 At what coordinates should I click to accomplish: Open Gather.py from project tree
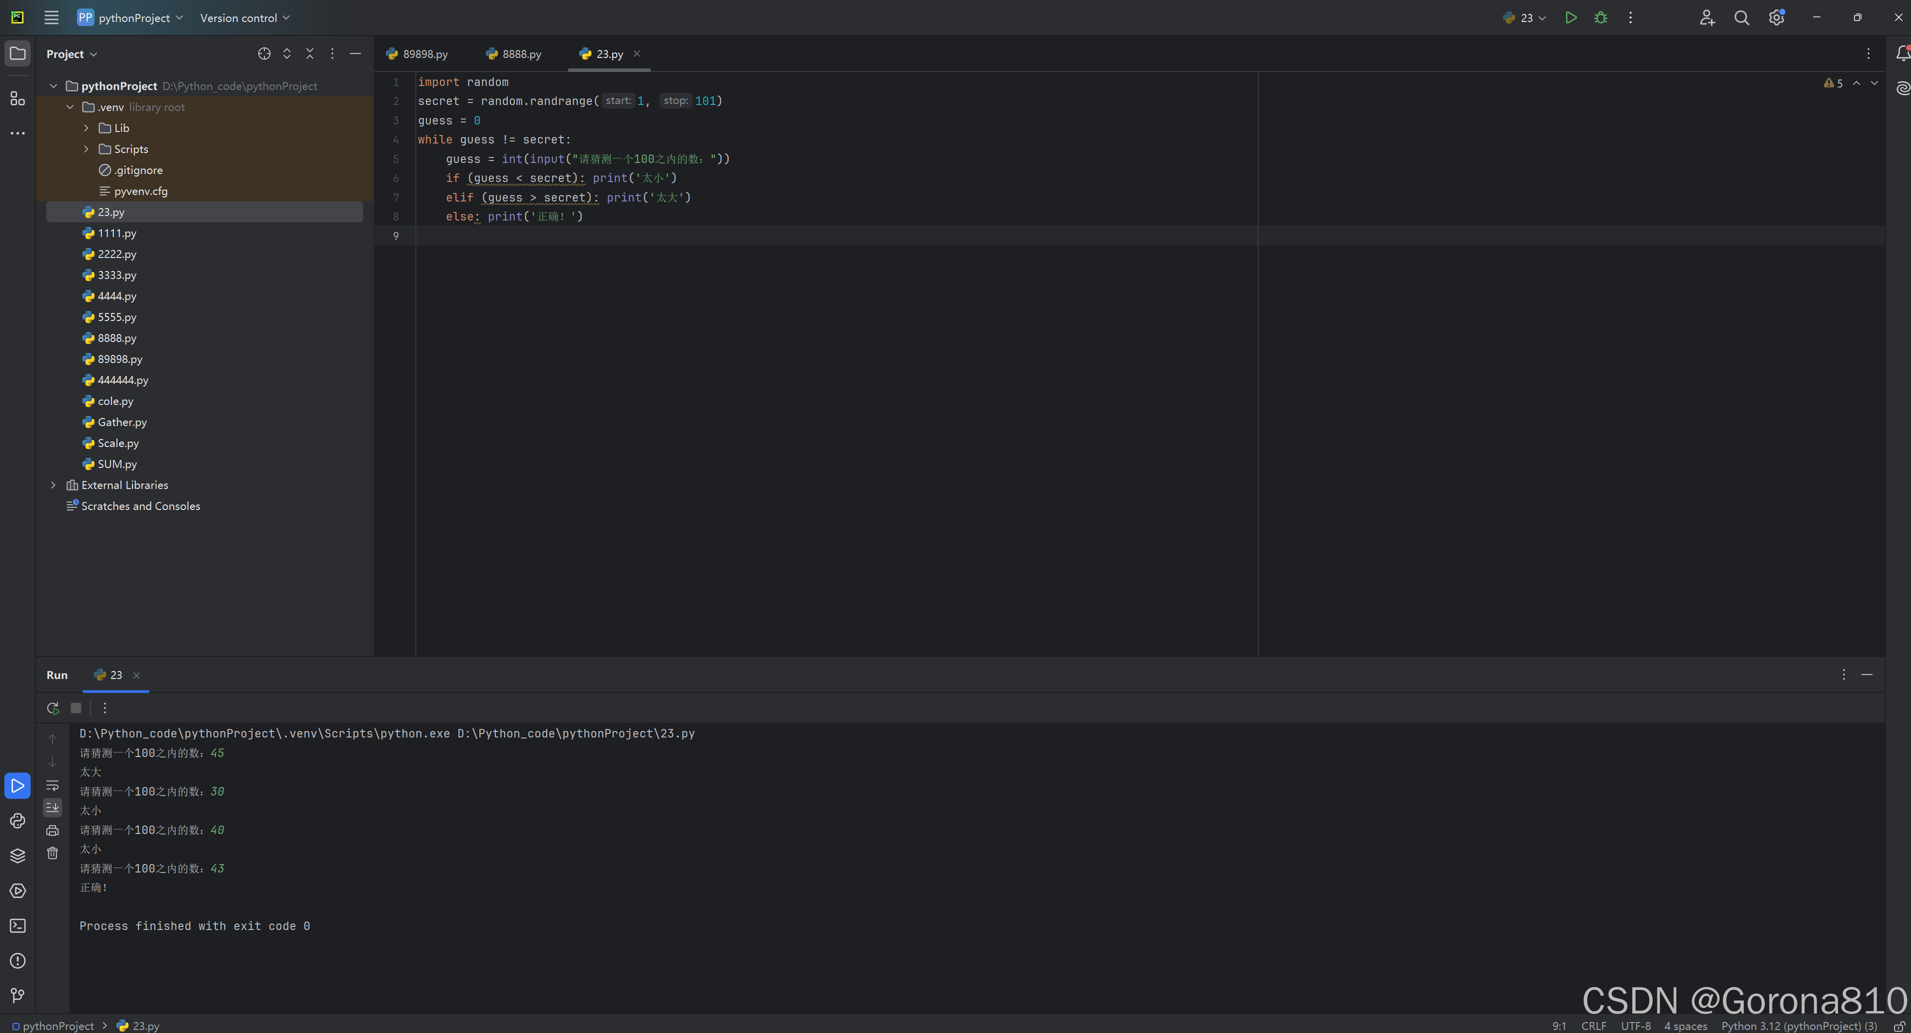click(121, 422)
